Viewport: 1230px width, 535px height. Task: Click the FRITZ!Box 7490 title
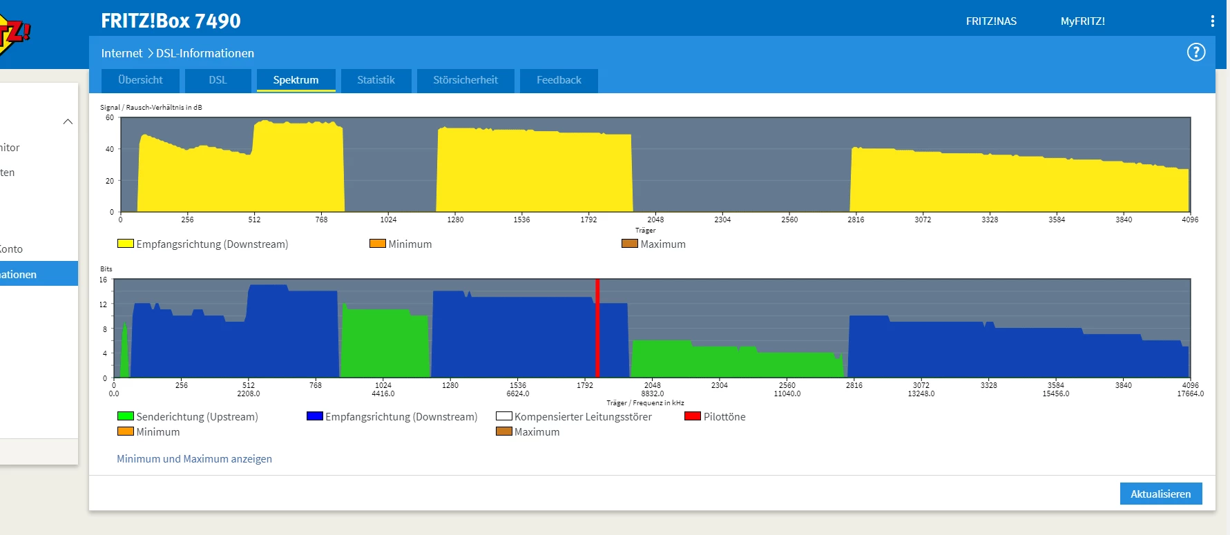171,21
